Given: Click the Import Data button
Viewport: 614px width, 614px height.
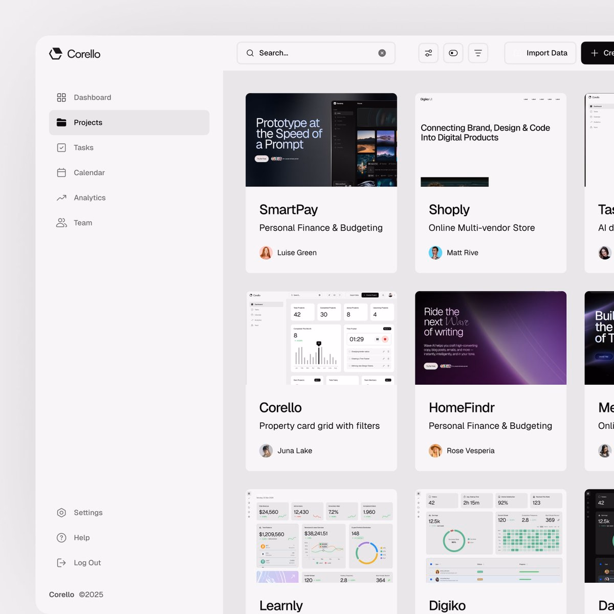Looking at the screenshot, I should point(540,53).
